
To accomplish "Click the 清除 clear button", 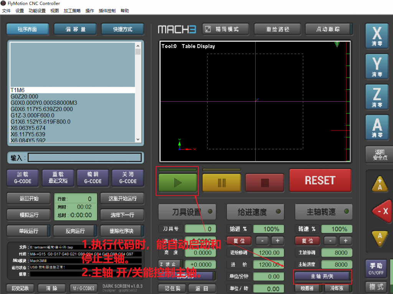I will pyautogui.click(x=52, y=288).
